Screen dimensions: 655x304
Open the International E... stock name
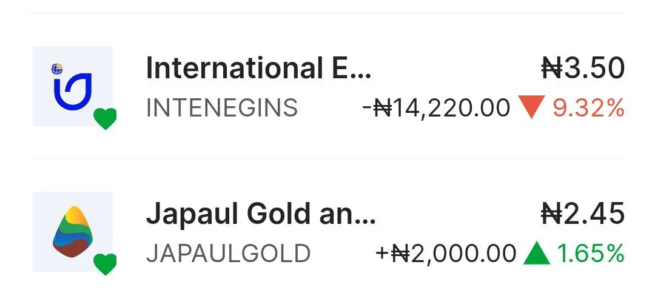tap(258, 68)
